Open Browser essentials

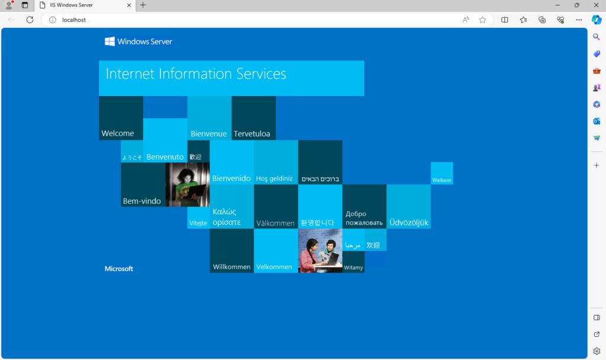tap(560, 20)
